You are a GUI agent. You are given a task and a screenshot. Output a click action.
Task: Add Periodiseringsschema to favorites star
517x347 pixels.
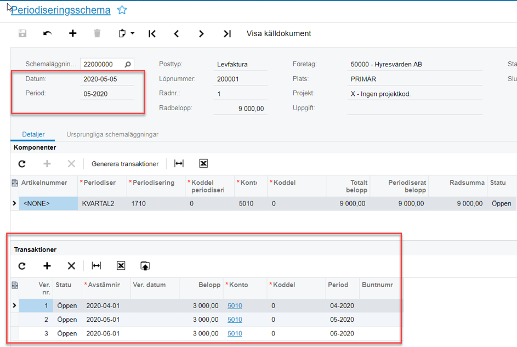coord(122,10)
